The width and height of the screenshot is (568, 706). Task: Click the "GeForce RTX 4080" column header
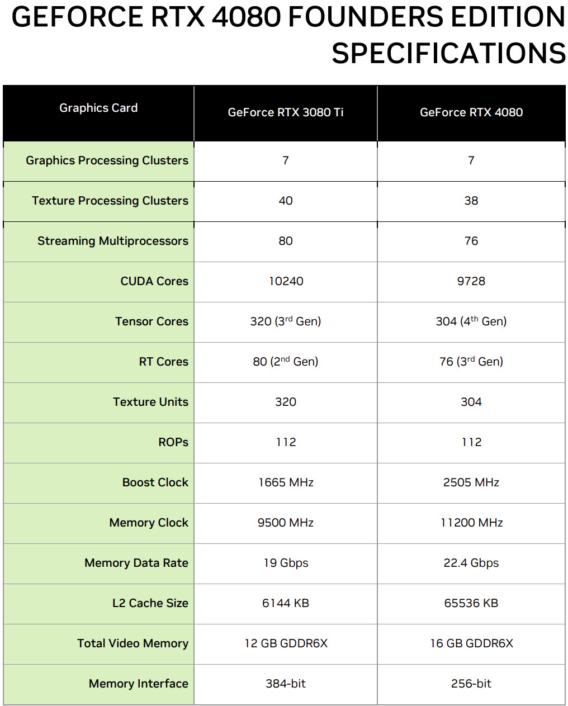pyautogui.click(x=471, y=112)
